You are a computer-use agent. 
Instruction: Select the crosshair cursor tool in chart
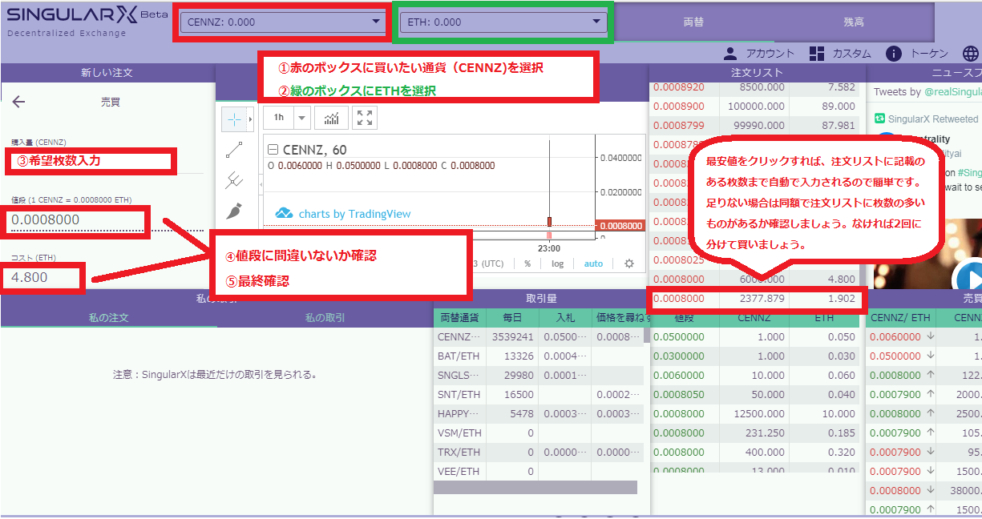[x=233, y=119]
